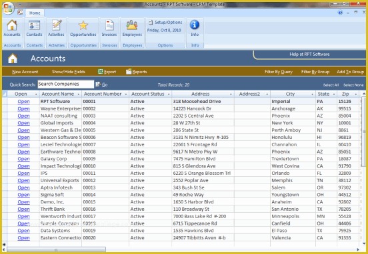
Task: Open the Account Status column dropdown
Action: tap(169, 94)
